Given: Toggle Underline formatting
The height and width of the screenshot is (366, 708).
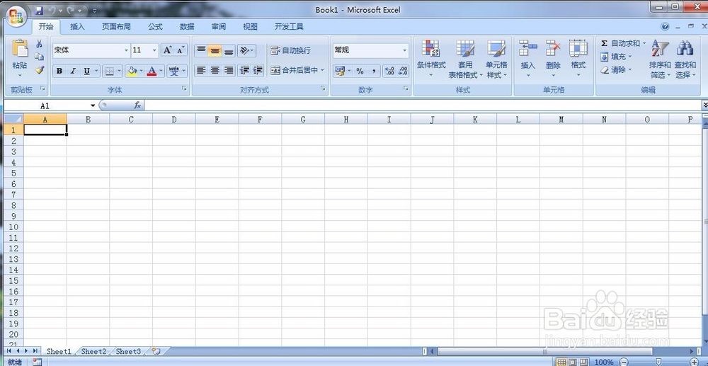Looking at the screenshot, I should pyautogui.click(x=86, y=71).
